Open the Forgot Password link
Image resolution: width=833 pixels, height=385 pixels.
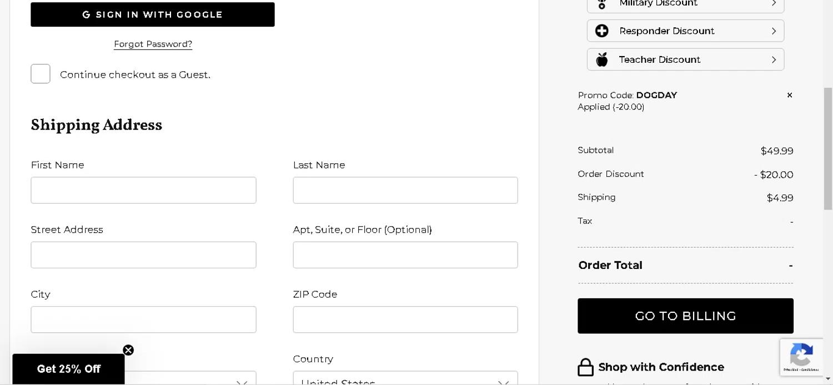point(153,44)
